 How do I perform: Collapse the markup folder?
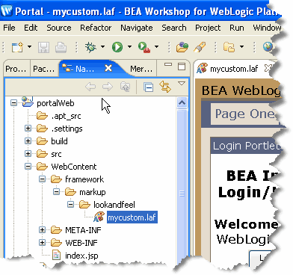pyautogui.click(x=57, y=192)
